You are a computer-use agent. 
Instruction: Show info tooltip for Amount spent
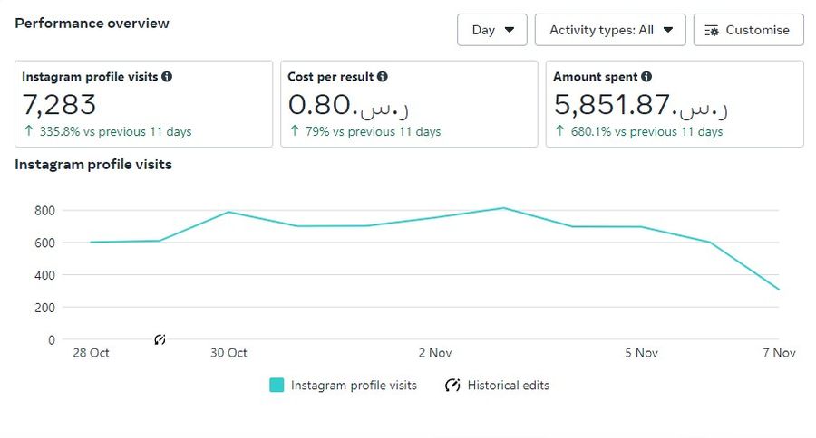[646, 76]
